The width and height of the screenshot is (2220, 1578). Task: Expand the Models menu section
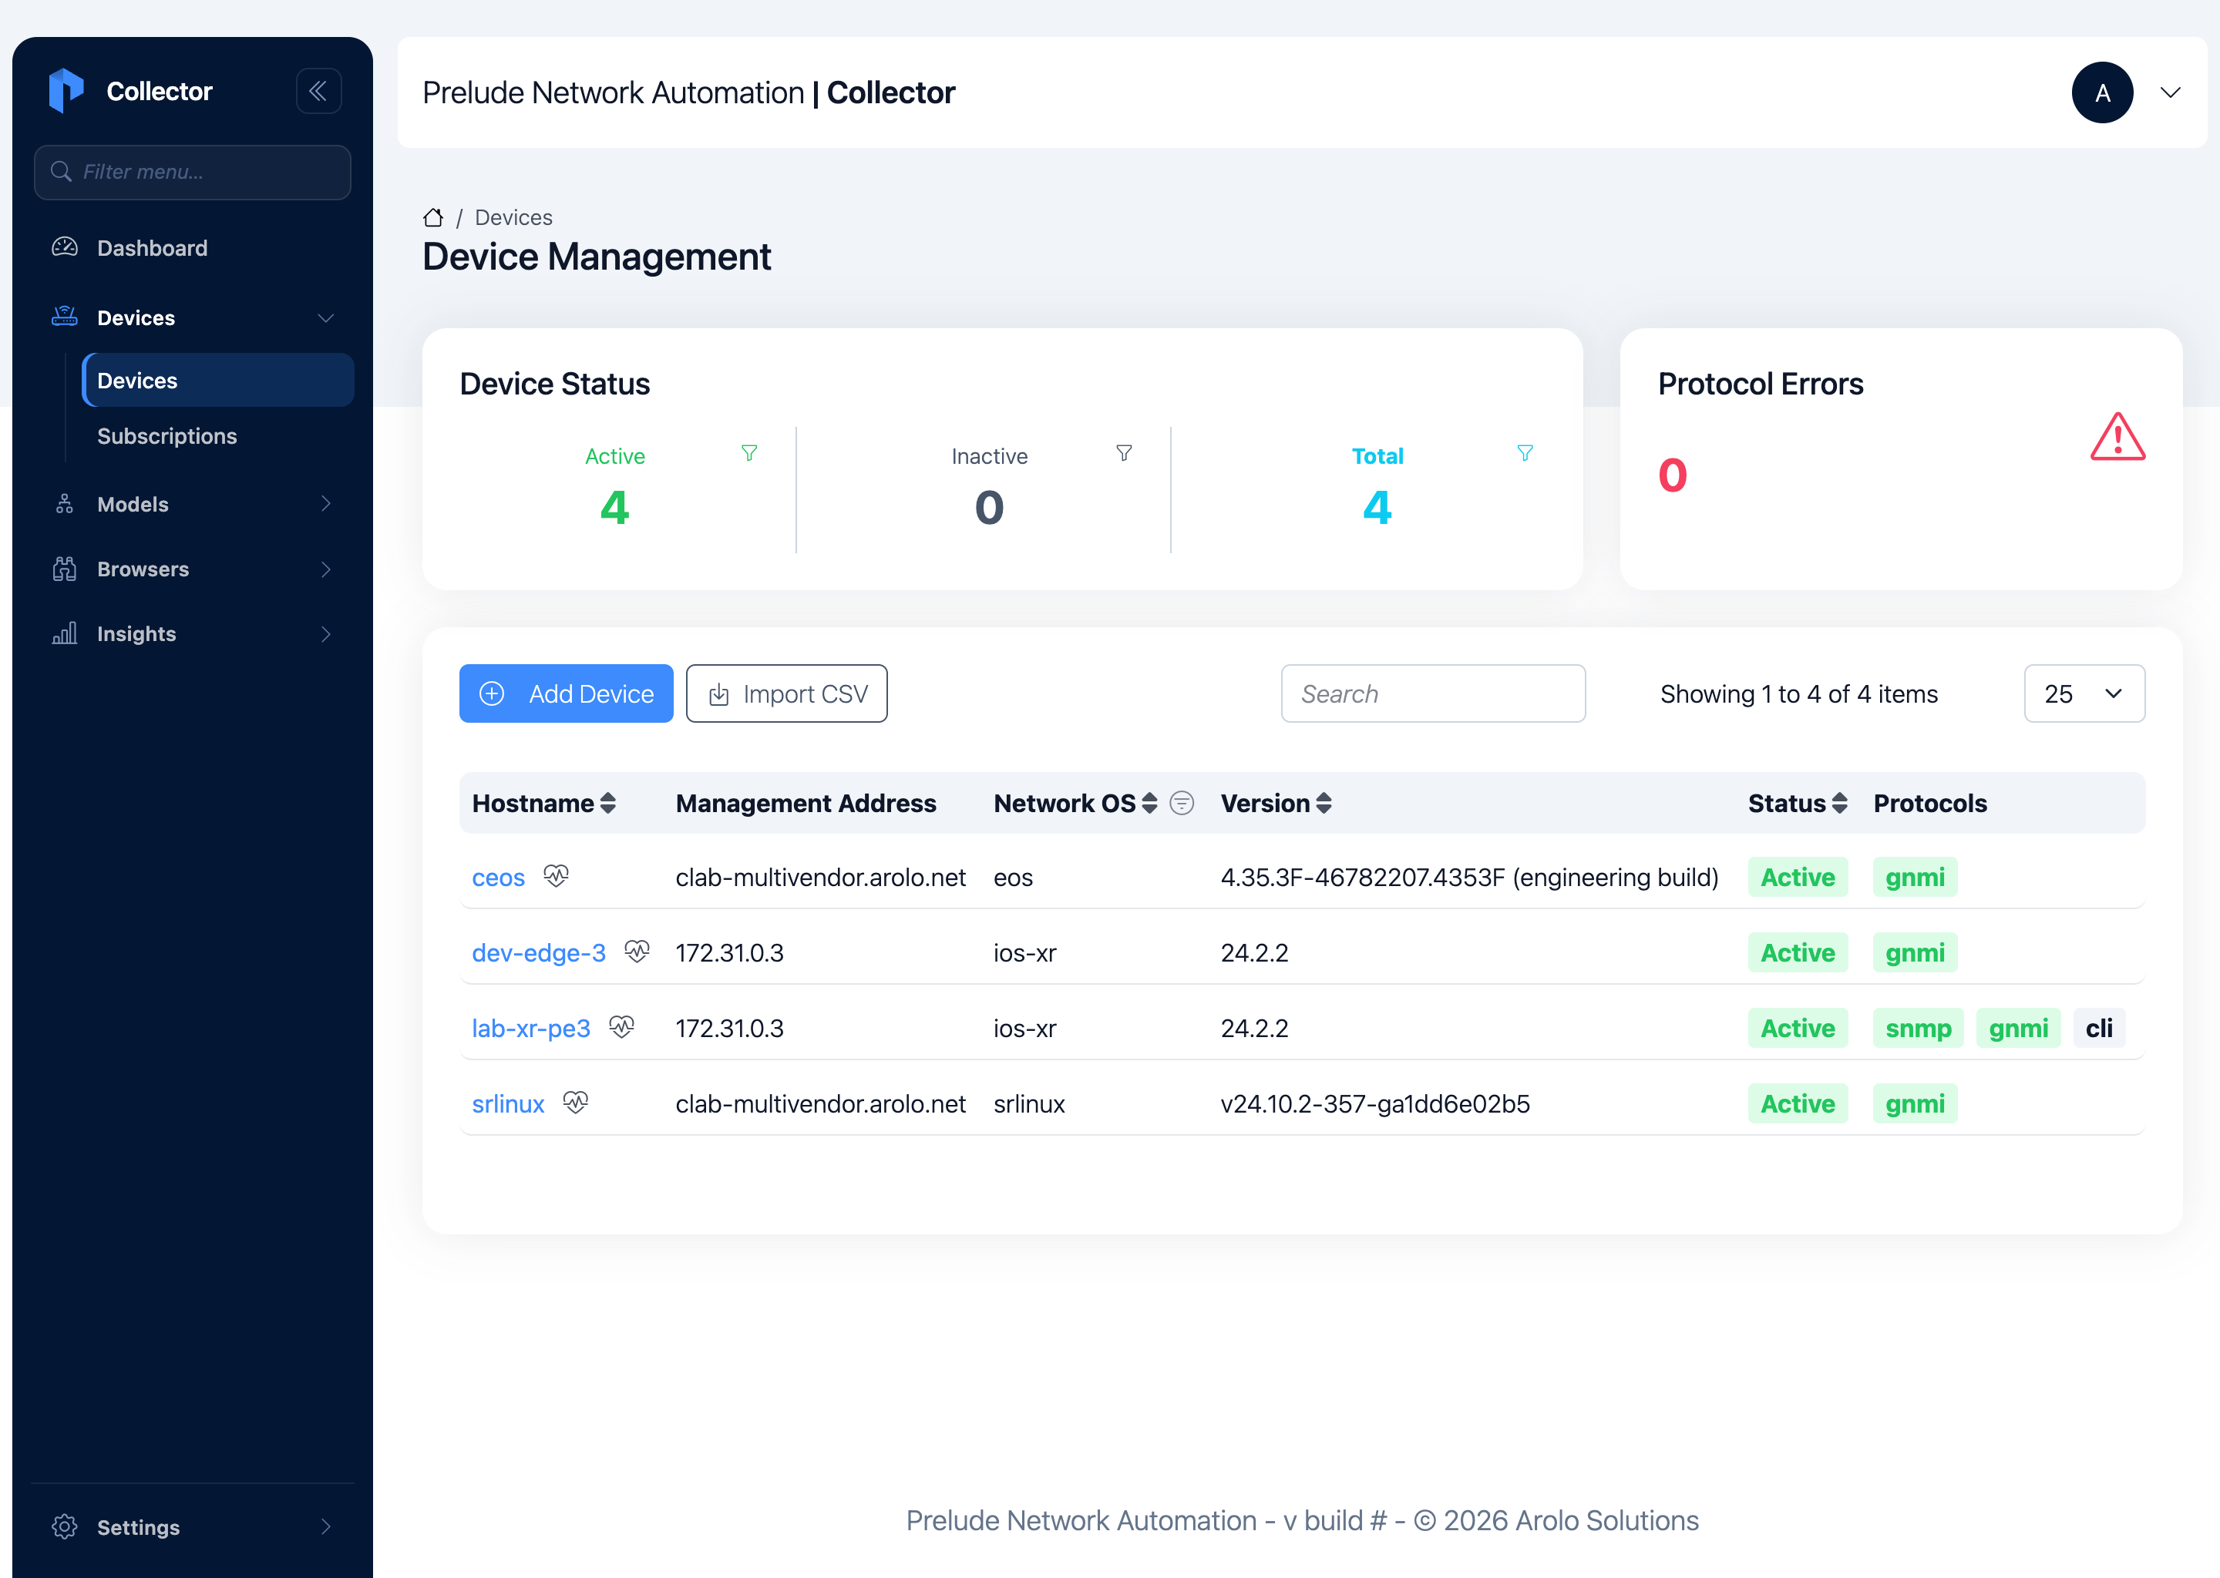[x=325, y=503]
